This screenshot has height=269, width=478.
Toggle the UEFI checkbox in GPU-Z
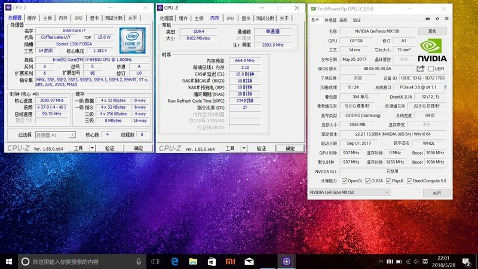click(x=431, y=69)
